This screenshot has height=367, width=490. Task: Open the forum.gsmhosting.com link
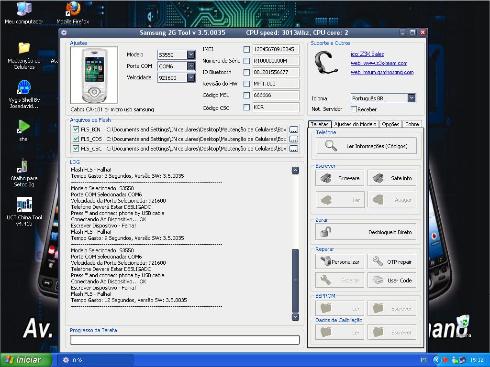click(x=382, y=72)
